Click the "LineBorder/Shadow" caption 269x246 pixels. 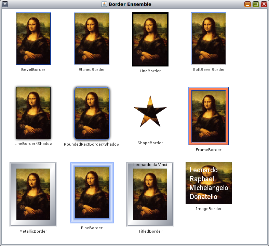click(x=33, y=144)
